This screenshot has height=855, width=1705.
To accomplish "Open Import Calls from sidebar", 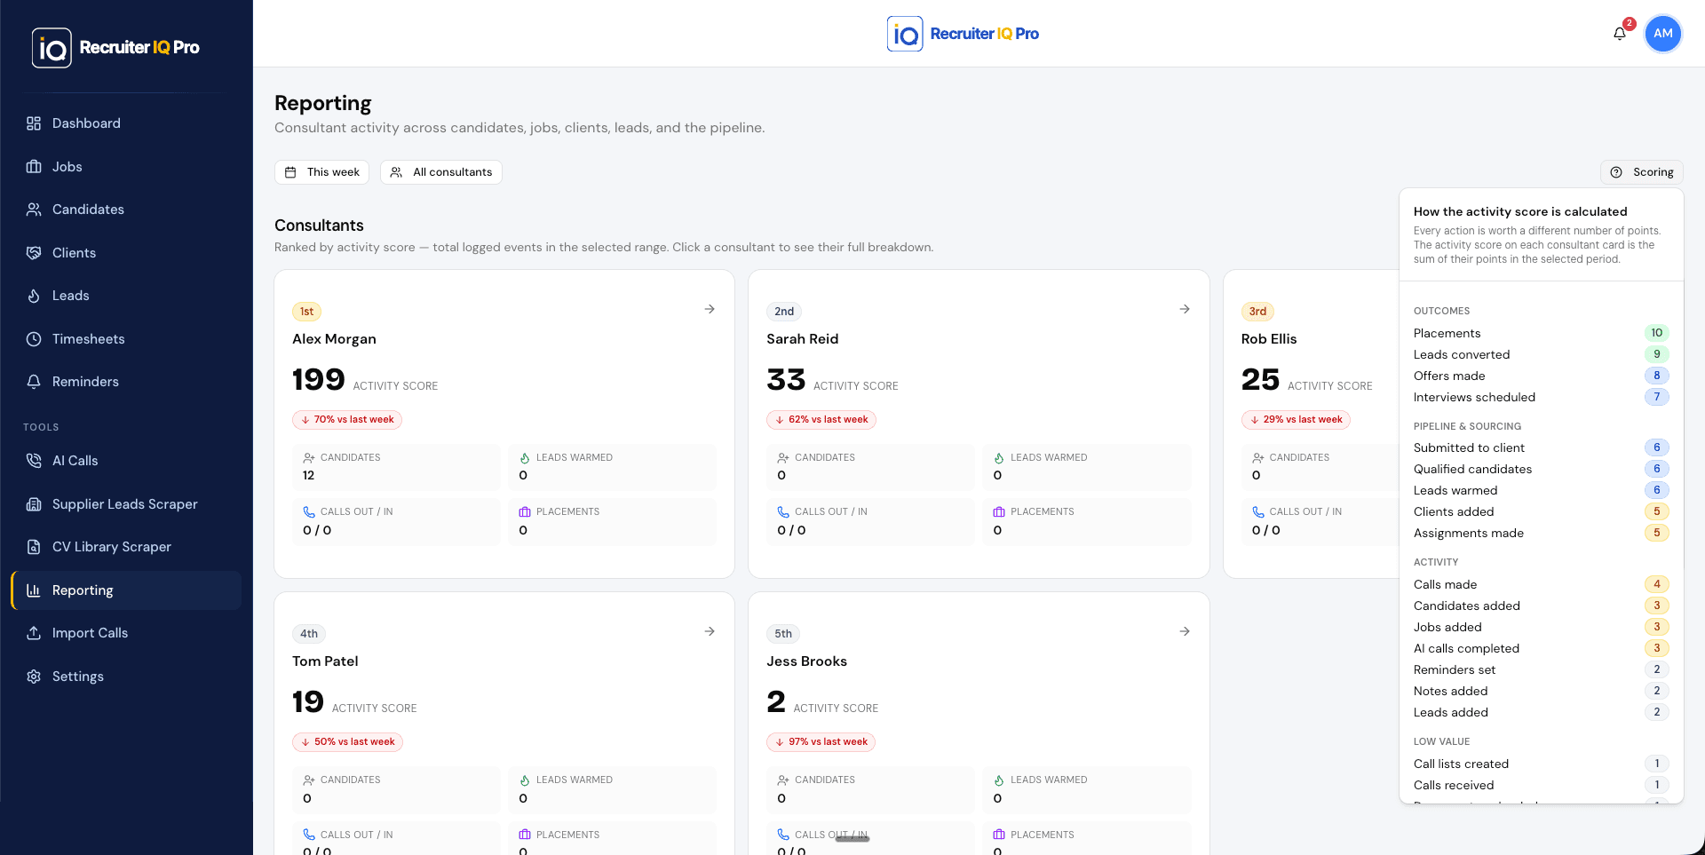I will [x=126, y=633].
